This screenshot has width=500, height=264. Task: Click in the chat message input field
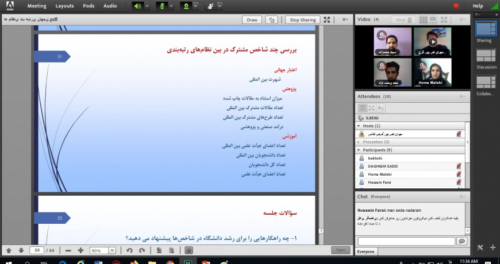click(406, 242)
